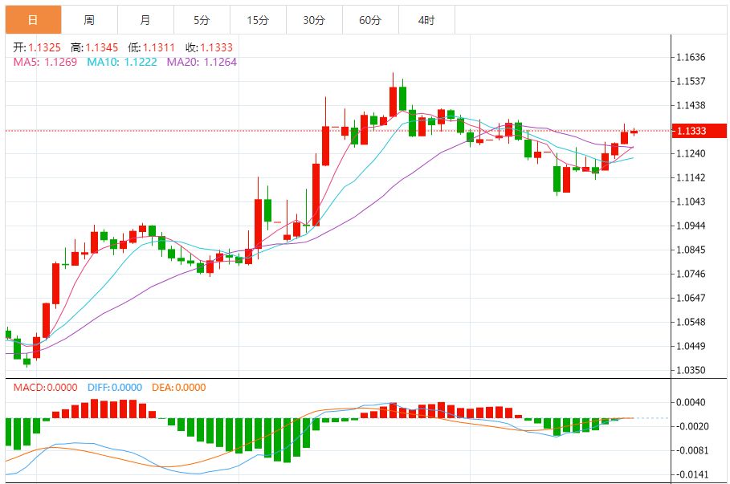
Task: Click the opening price 开:1.1325 value
Action: pyautogui.click(x=37, y=47)
